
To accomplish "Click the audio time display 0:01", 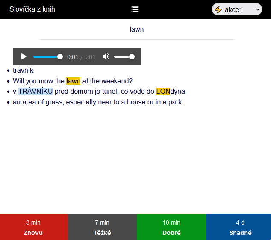I will coord(73,57).
